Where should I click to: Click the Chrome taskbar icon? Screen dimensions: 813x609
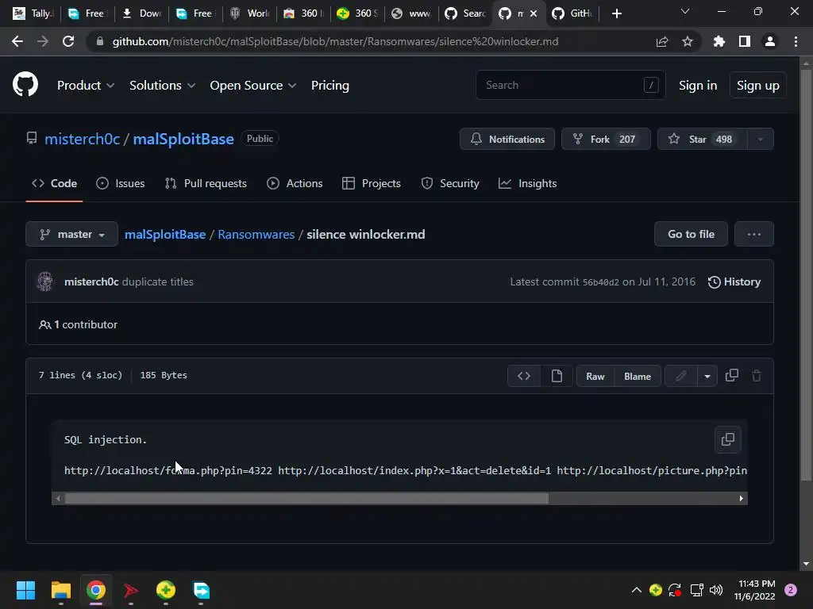click(96, 590)
